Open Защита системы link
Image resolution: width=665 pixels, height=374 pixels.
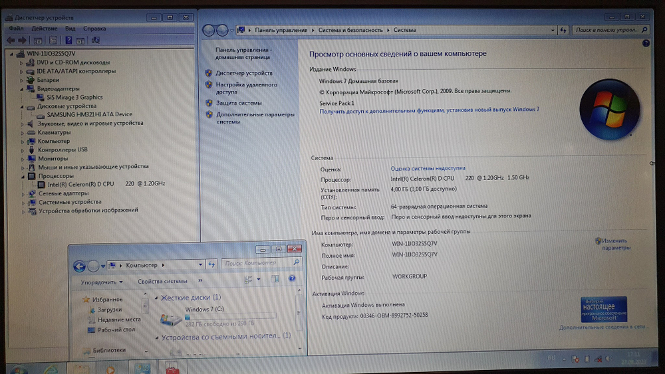(x=239, y=103)
